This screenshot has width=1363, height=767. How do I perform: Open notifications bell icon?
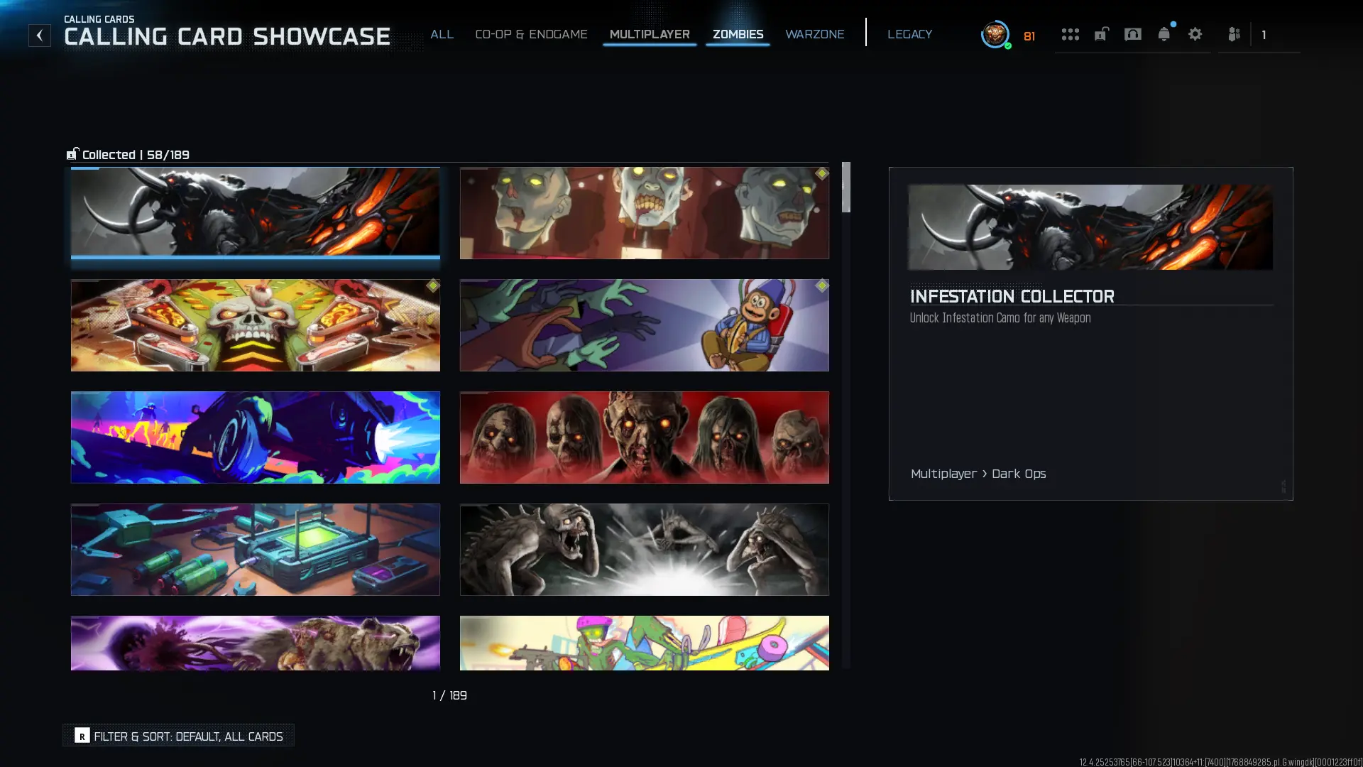[1164, 34]
